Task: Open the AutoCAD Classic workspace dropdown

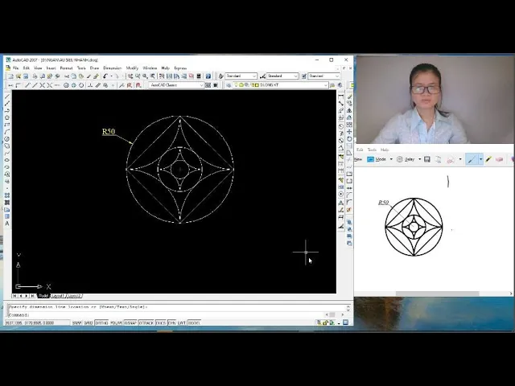Action: pyautogui.click(x=175, y=84)
